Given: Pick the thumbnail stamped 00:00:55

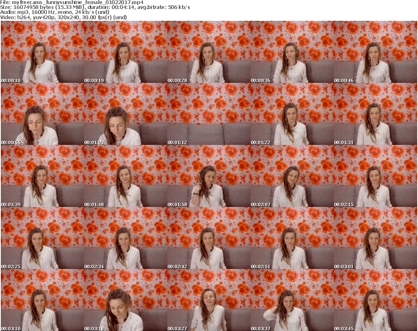Looking at the screenshot, I should (42, 114).
